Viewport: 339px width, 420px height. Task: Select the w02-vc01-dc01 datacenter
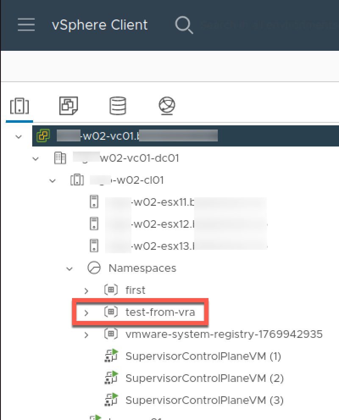(x=126, y=158)
